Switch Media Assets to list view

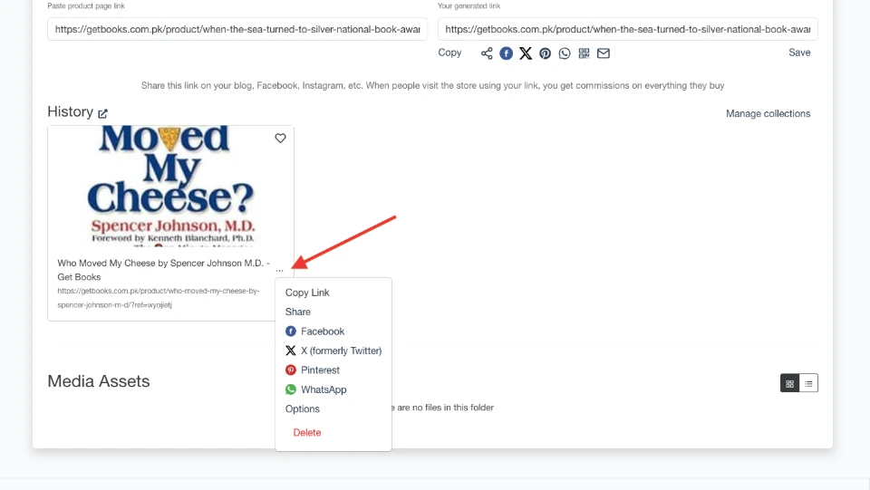tap(808, 383)
